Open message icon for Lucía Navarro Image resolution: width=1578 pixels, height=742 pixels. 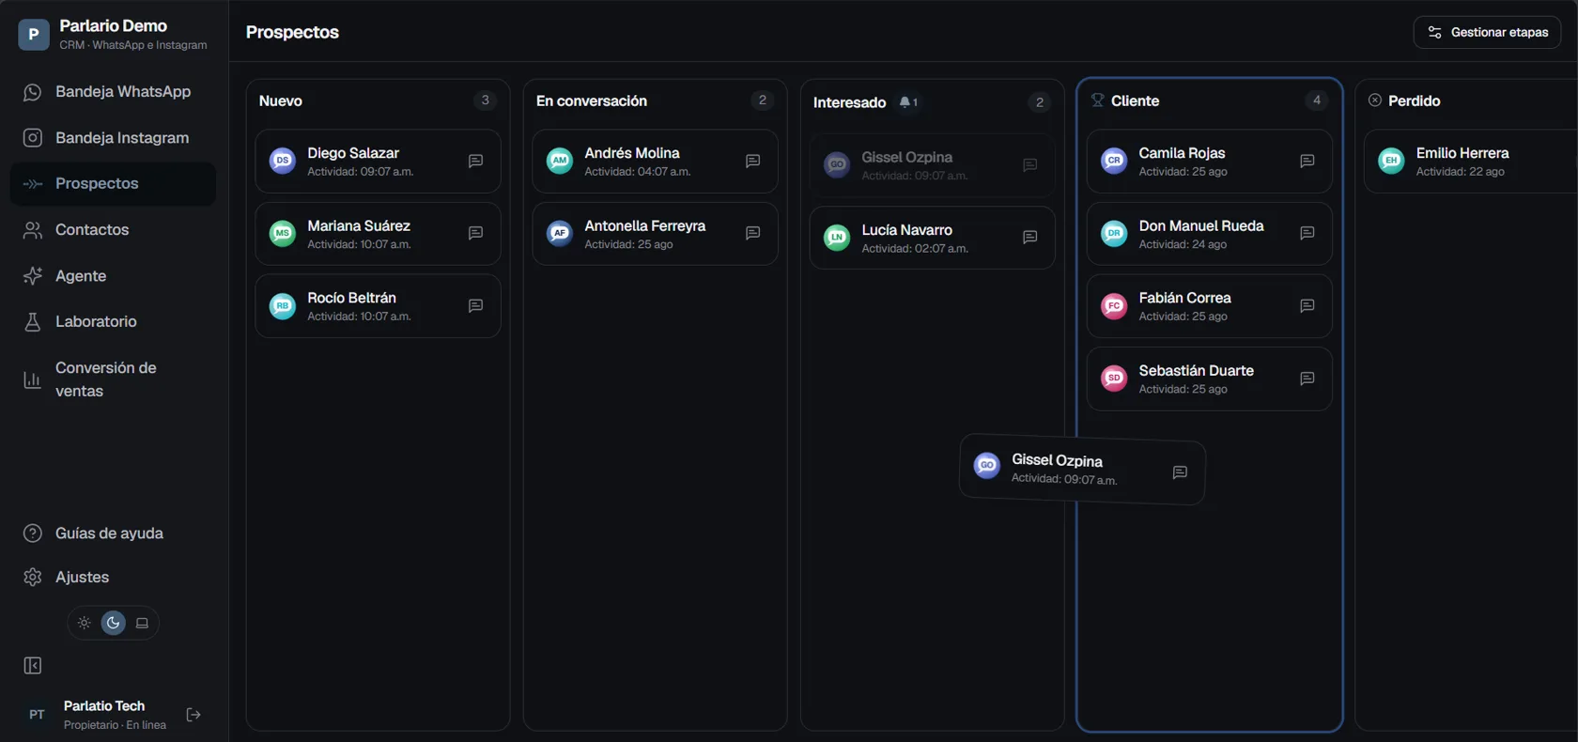click(1029, 238)
